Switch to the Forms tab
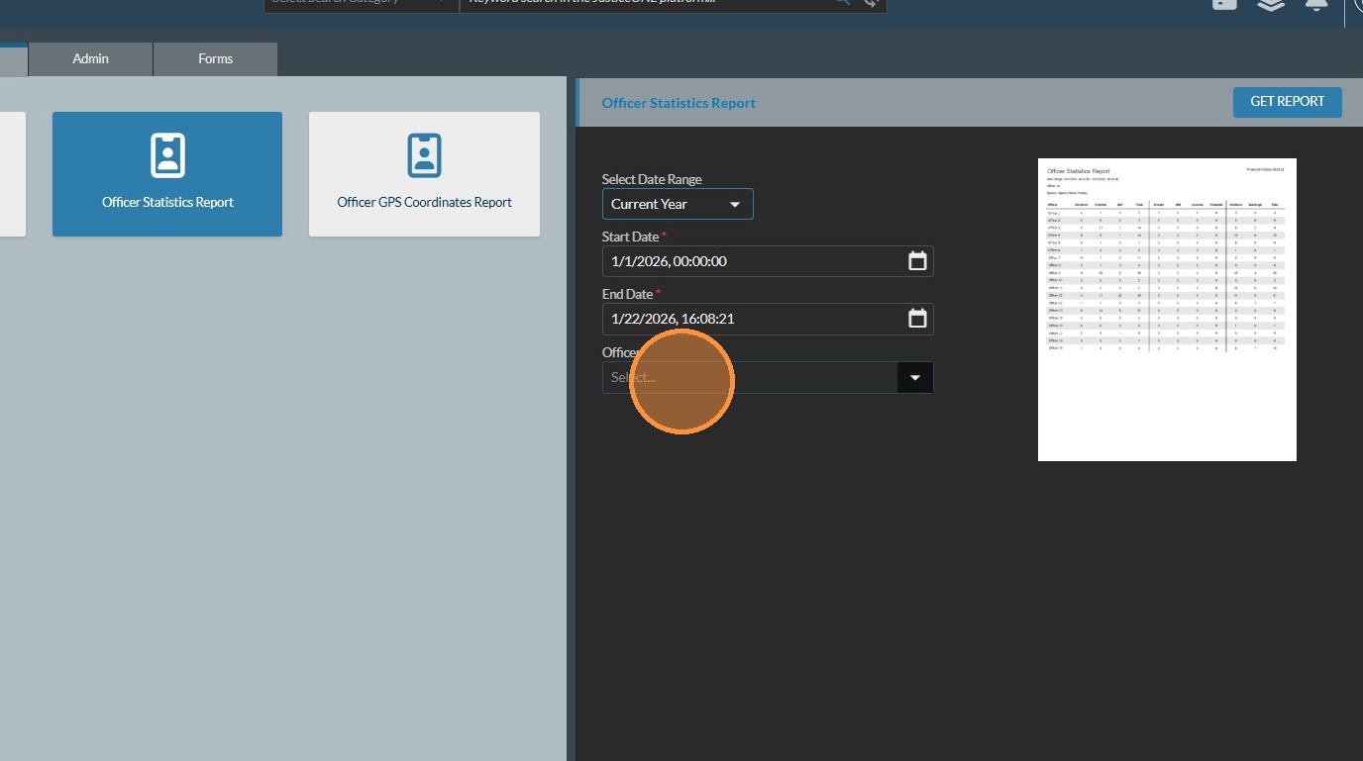 click(x=215, y=59)
